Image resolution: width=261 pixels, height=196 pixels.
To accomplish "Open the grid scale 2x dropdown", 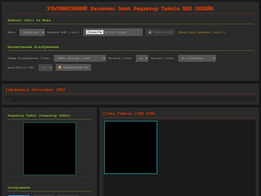I will (x=142, y=58).
